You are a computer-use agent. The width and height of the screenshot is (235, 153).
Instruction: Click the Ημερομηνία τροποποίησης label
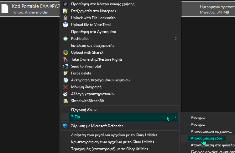217,7
